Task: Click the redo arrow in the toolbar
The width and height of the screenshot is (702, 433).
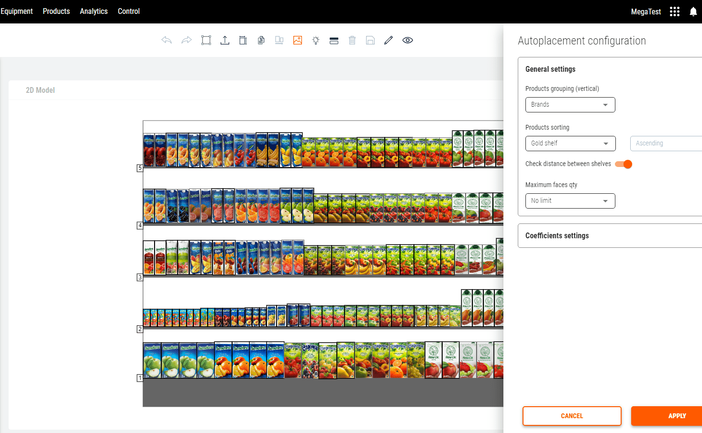Action: (187, 40)
